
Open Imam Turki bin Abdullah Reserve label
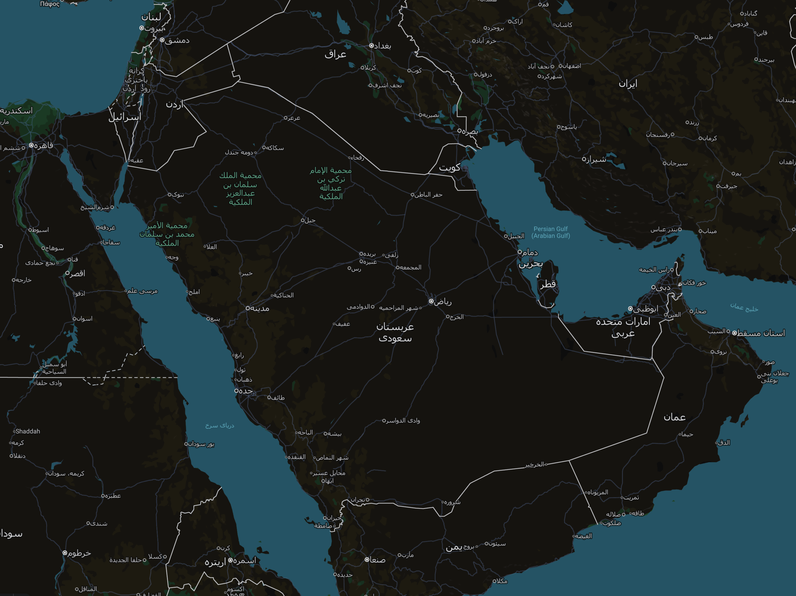[x=331, y=183]
